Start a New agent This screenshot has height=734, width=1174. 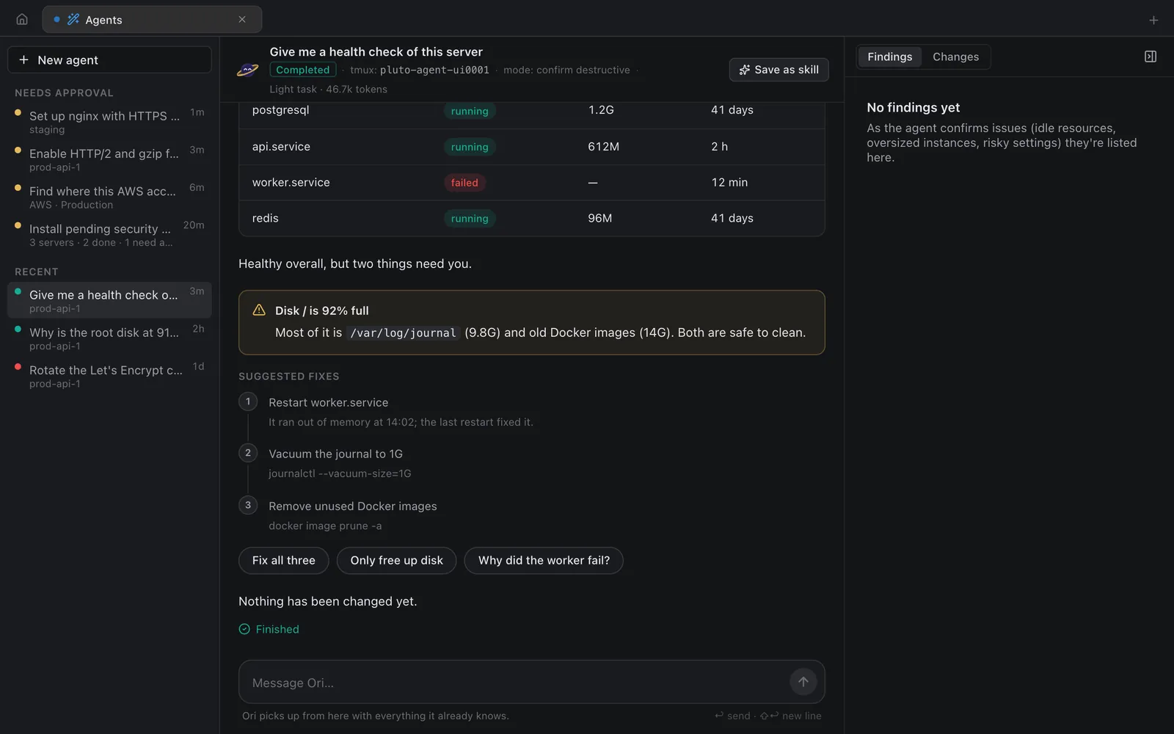point(109,60)
